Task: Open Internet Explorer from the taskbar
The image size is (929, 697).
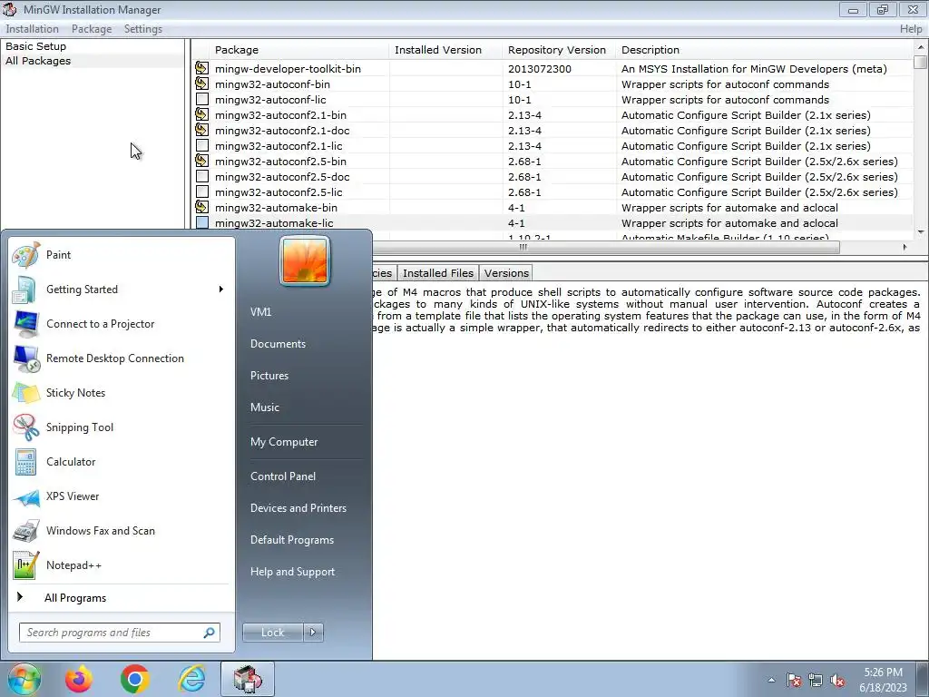Action: [x=191, y=679]
